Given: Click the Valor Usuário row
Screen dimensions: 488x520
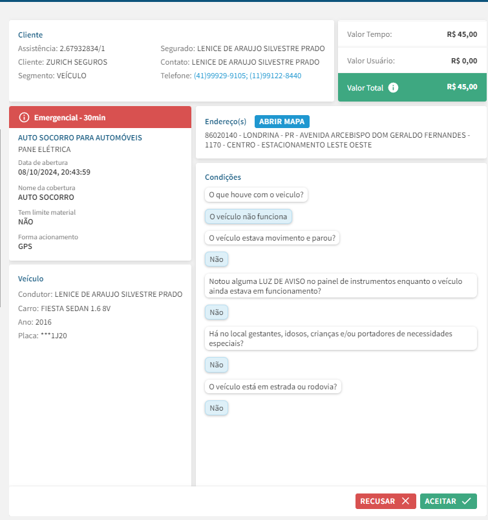Looking at the screenshot, I should [412, 61].
